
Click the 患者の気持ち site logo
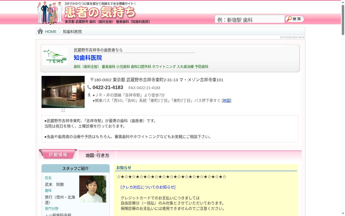pyautogui.click(x=100, y=12)
